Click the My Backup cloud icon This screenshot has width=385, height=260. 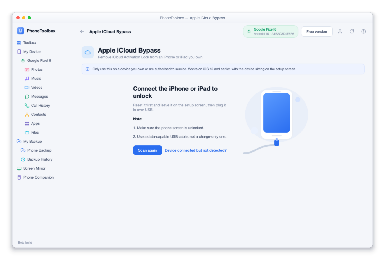[x=19, y=142]
